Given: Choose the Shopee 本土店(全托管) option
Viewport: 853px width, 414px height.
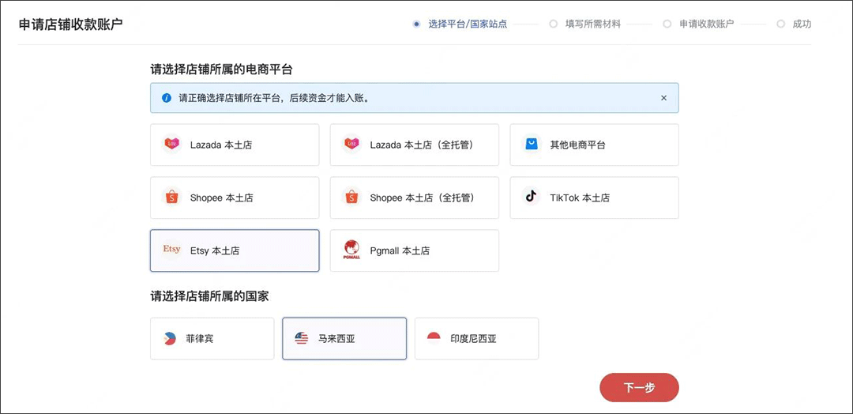Looking at the screenshot, I should click(415, 198).
